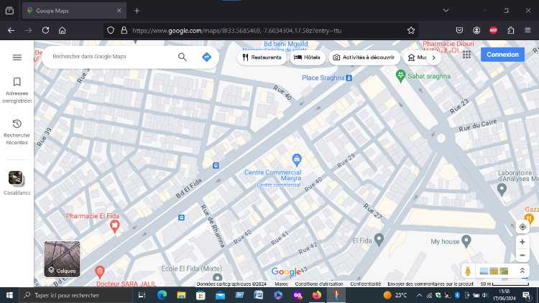Image resolution: width=539 pixels, height=303 pixels.
Task: Open Recherche récentes history
Action: (x=17, y=131)
